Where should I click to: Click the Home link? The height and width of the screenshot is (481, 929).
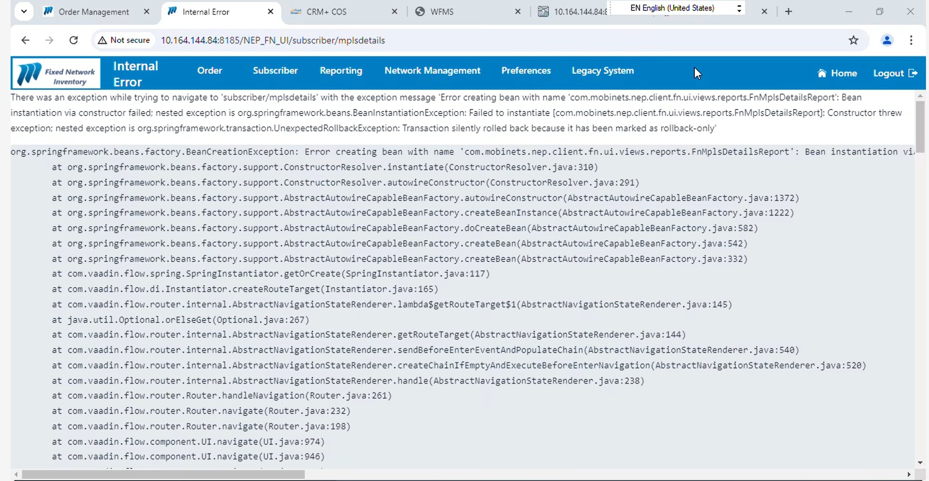(x=837, y=74)
